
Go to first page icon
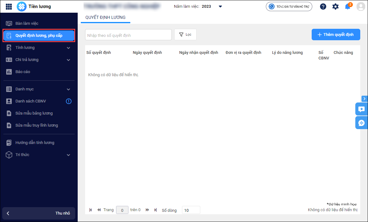[x=91, y=210]
